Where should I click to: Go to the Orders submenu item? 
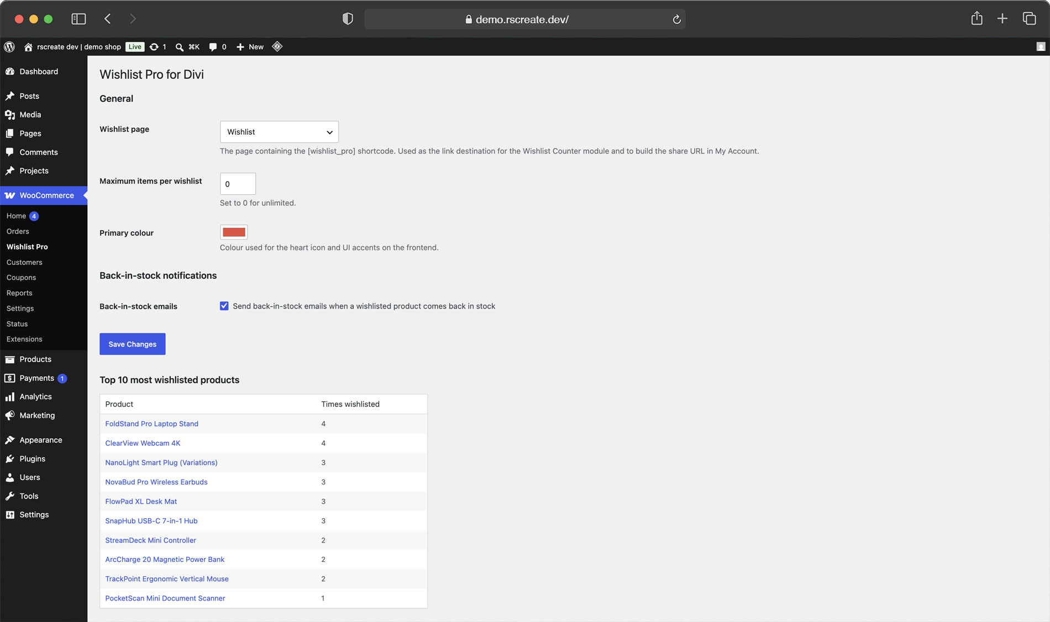coord(18,231)
